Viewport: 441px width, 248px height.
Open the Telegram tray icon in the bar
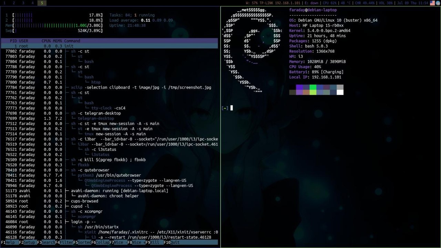pos(438,3)
